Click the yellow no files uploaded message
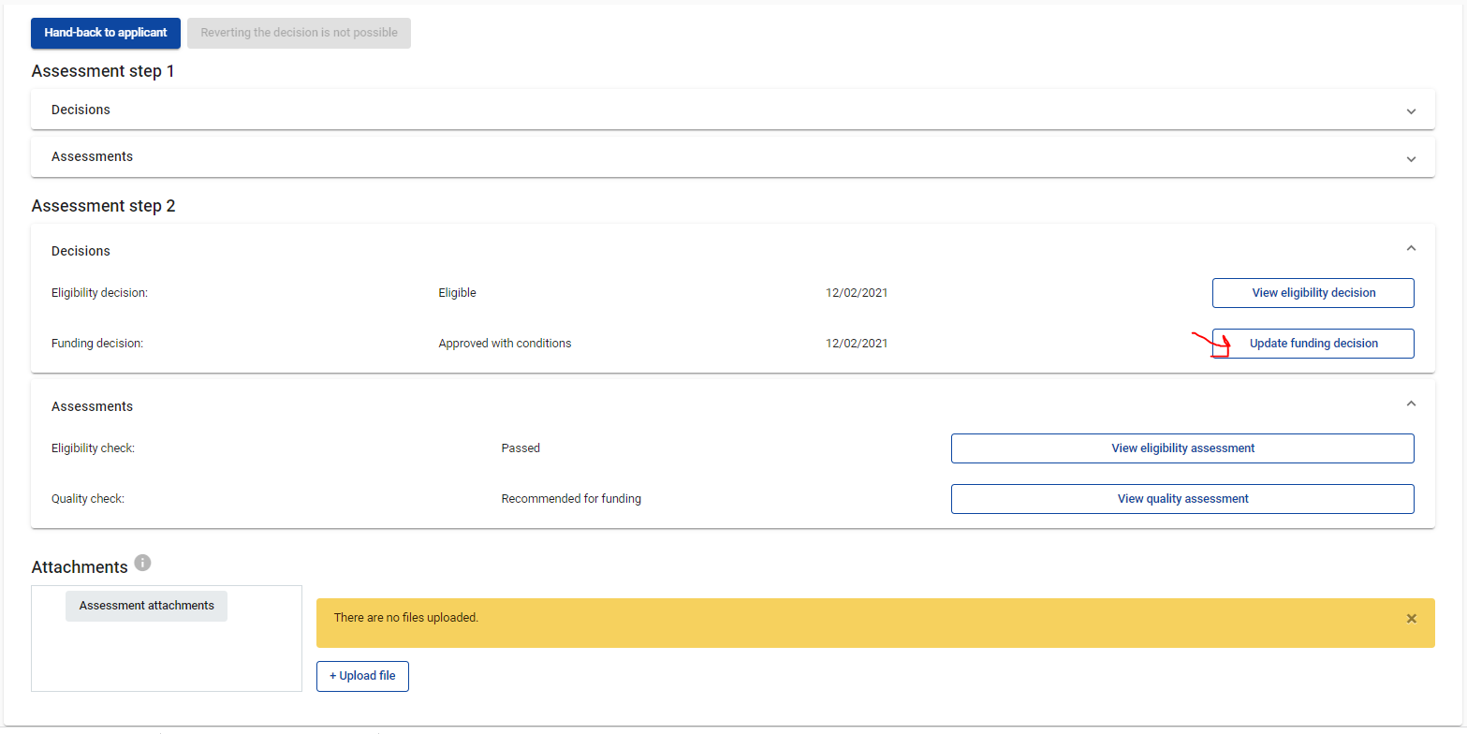Image resolution: width=1467 pixels, height=734 pixels. pyautogui.click(x=406, y=618)
